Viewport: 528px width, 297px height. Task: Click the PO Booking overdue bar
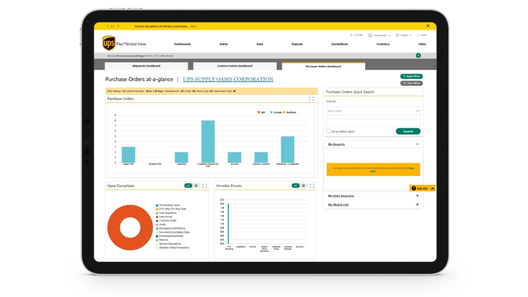pyautogui.click(x=228, y=224)
